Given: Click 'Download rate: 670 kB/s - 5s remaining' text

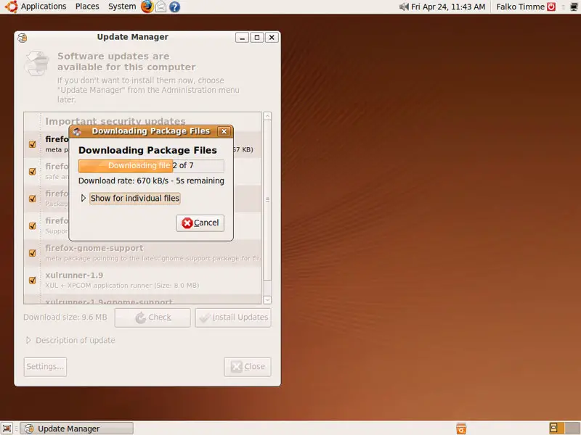Looking at the screenshot, I should click(x=151, y=181).
